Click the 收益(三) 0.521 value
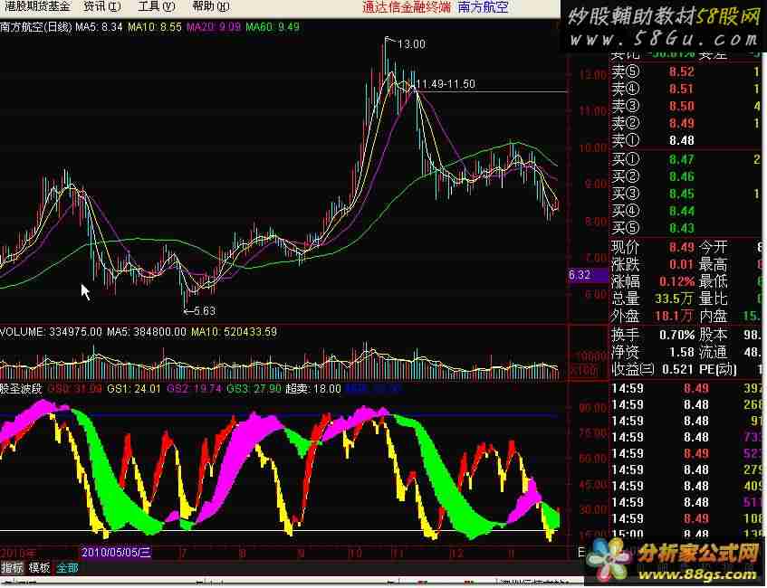The height and width of the screenshot is (588, 767). [678, 369]
